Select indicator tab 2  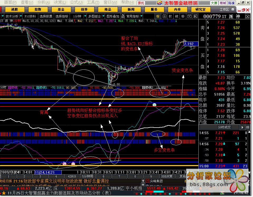pos(24,176)
